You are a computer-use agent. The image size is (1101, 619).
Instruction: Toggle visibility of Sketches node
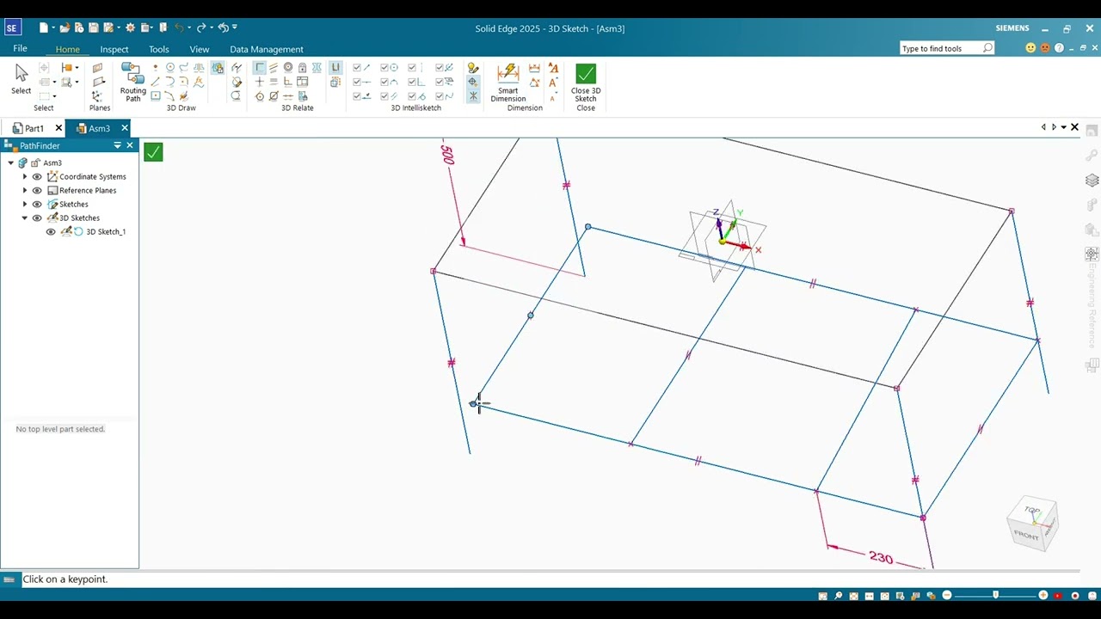click(37, 204)
